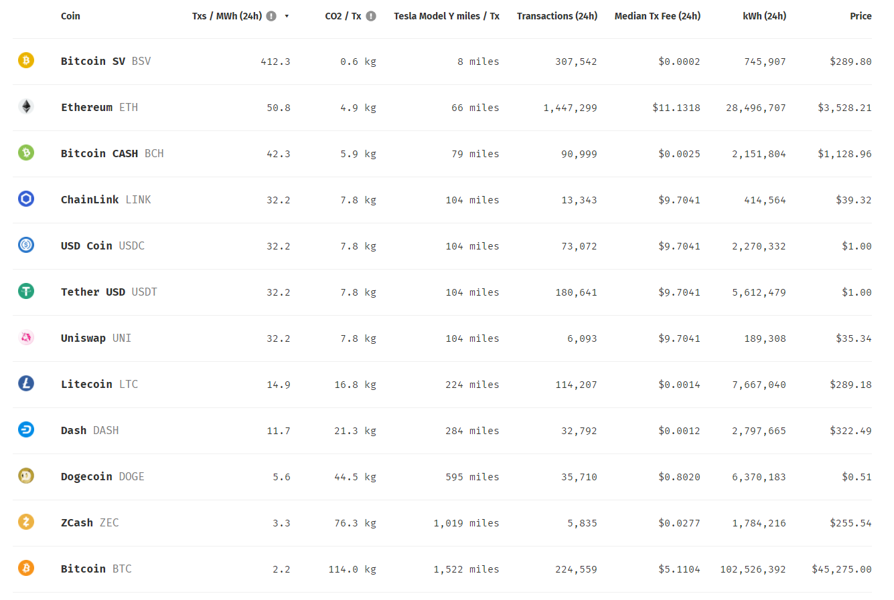Click the Ethereum diamond logo icon
The width and height of the screenshot is (894, 600).
[x=26, y=106]
